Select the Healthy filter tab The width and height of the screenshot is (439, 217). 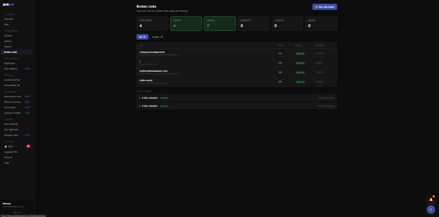click(x=157, y=37)
